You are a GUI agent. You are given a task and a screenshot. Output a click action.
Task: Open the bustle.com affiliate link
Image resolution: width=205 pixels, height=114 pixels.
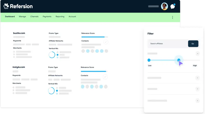[x=19, y=33]
